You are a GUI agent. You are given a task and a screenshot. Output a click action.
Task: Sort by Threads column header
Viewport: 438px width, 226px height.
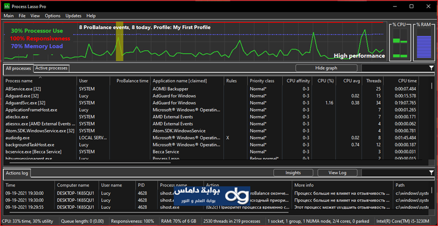tap(374, 81)
